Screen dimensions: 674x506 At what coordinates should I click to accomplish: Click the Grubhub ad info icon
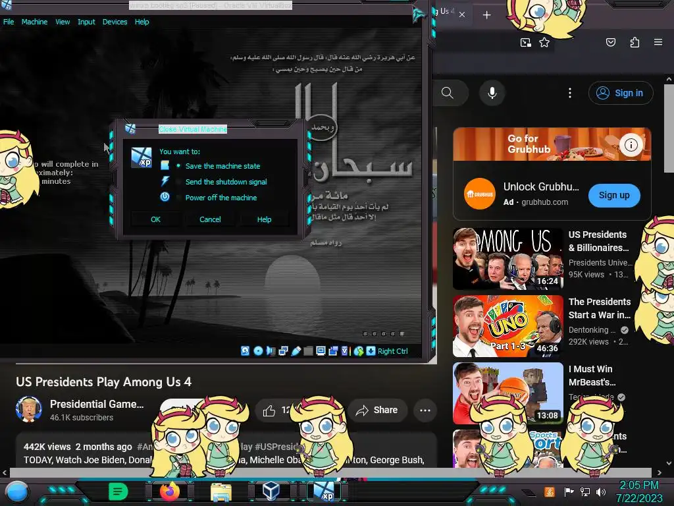[x=631, y=145]
